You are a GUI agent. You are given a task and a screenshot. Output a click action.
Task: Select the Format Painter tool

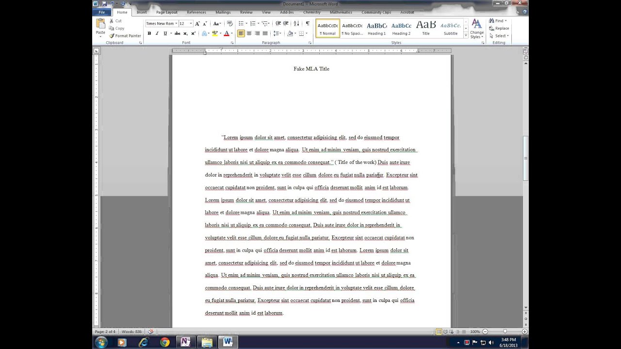[125, 36]
